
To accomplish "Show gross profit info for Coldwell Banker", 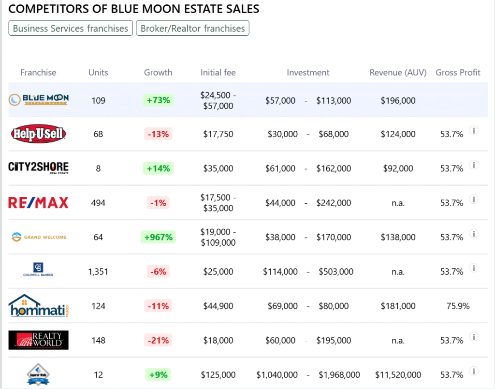I will (x=474, y=268).
